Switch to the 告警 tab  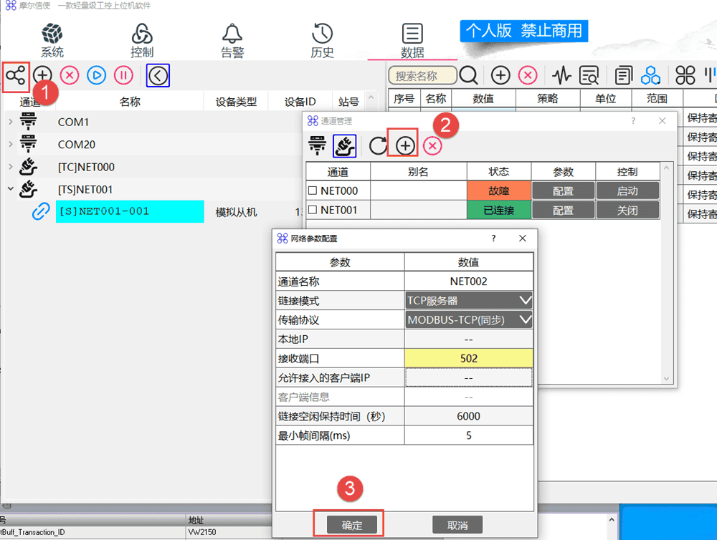coord(232,40)
